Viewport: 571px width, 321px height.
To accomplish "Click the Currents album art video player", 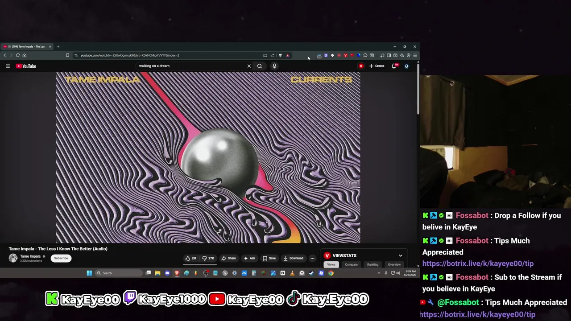I will [208, 157].
